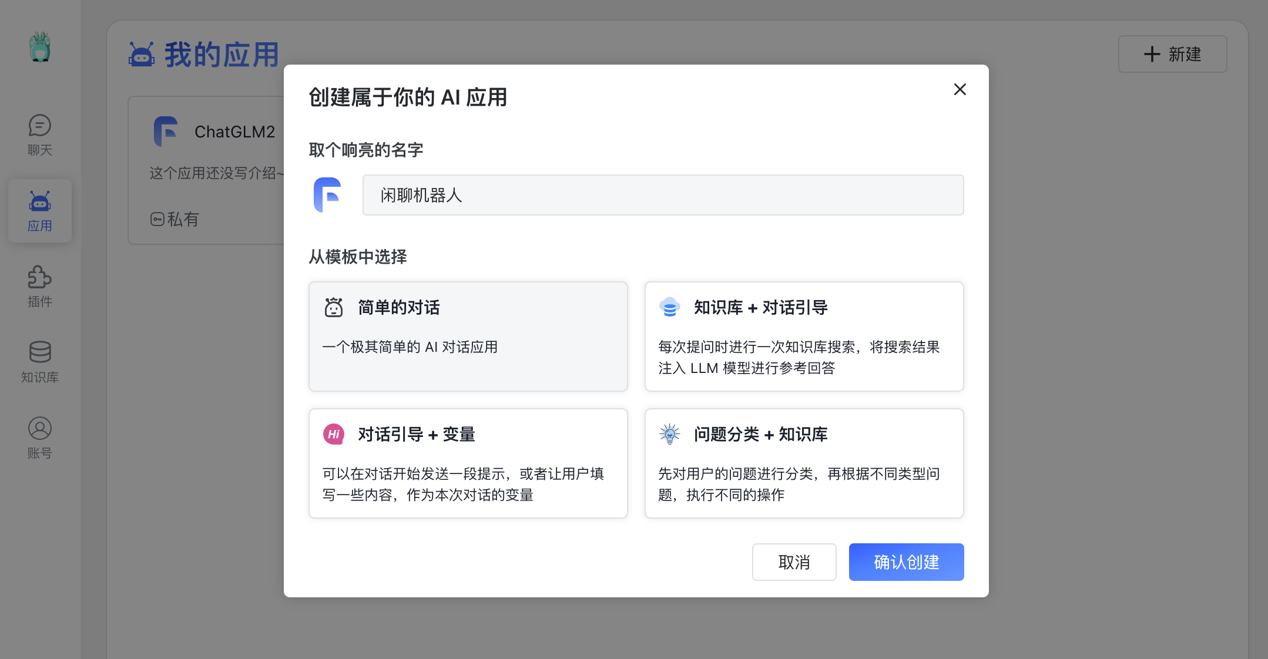This screenshot has width=1268, height=659.
Task: Close the create AI app dialog
Action: click(960, 89)
